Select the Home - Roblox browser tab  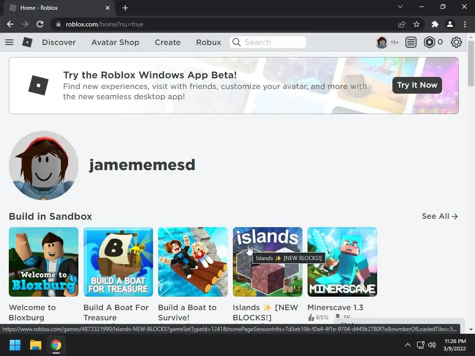pyautogui.click(x=60, y=8)
